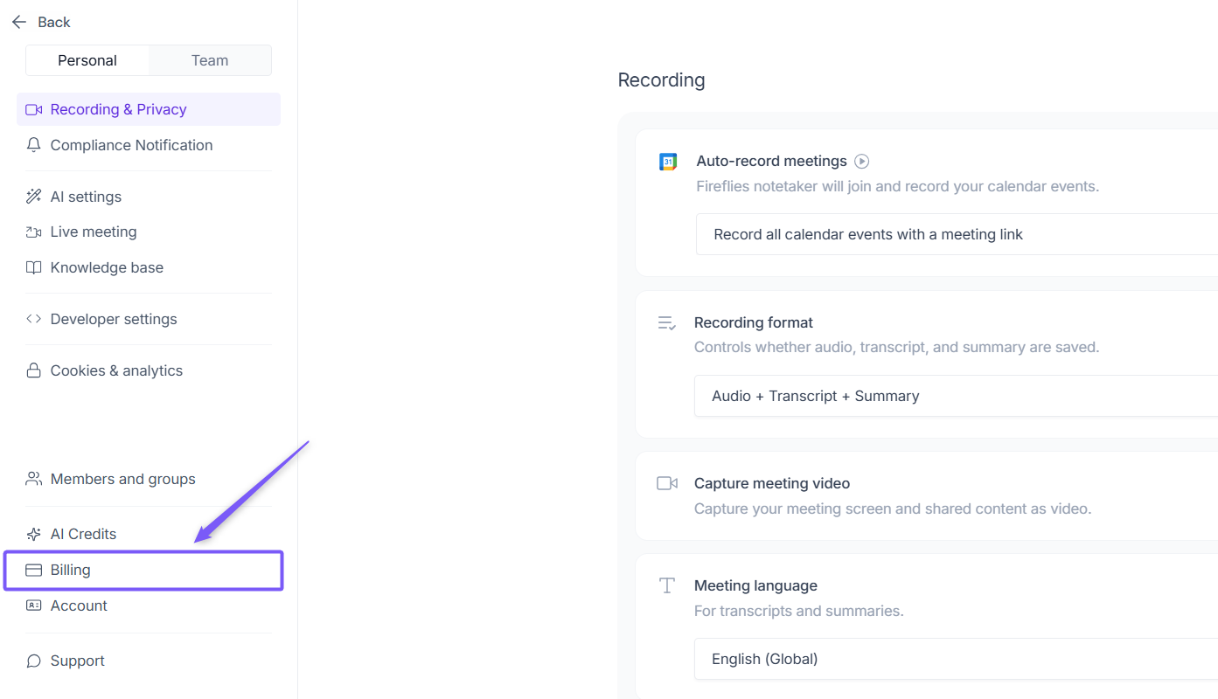This screenshot has width=1218, height=699.
Task: Open Live meeting settings
Action: tap(94, 232)
